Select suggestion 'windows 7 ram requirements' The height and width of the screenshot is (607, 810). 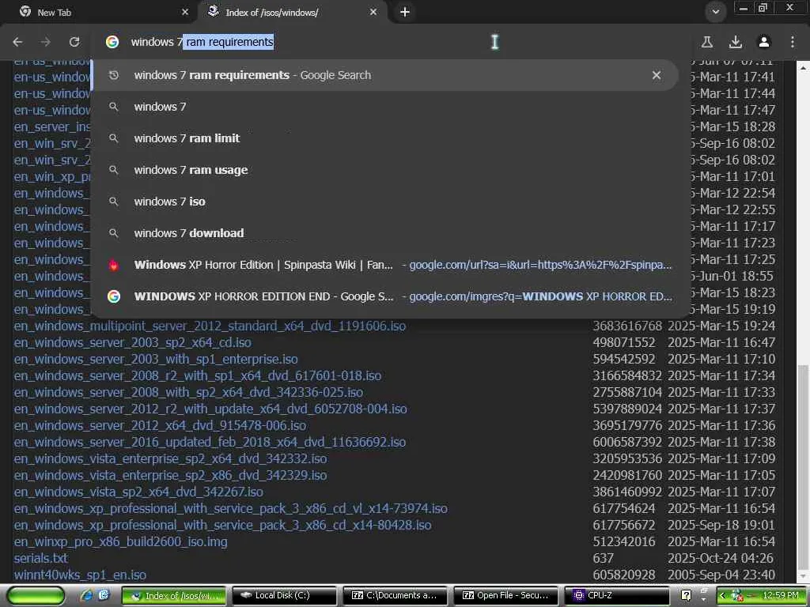(385, 75)
